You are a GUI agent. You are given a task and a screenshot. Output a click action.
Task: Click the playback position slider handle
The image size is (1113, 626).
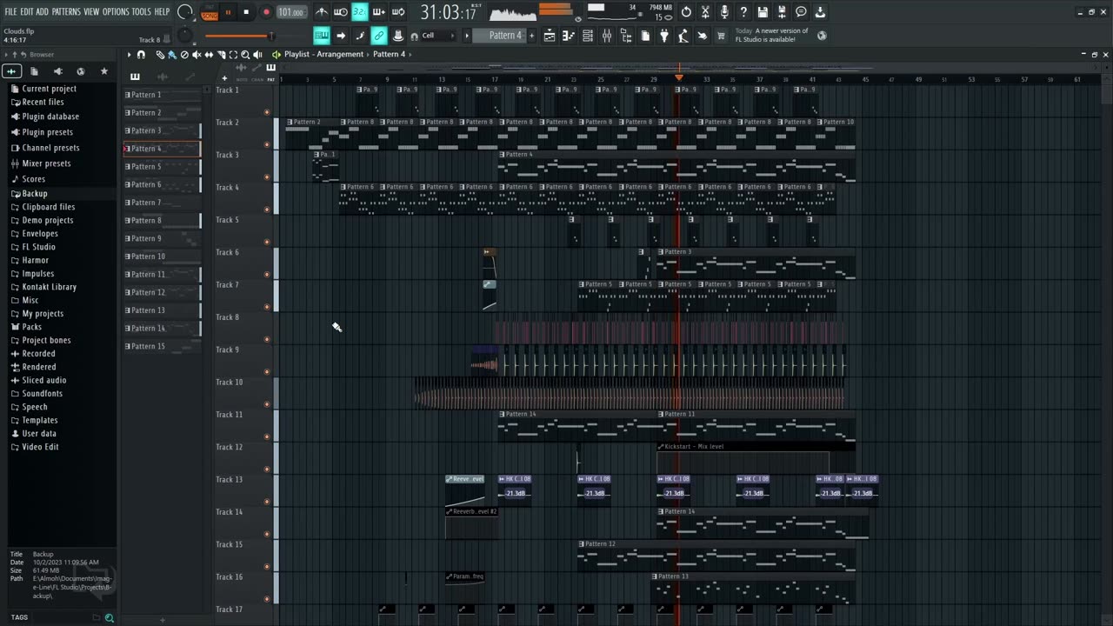coord(270,36)
